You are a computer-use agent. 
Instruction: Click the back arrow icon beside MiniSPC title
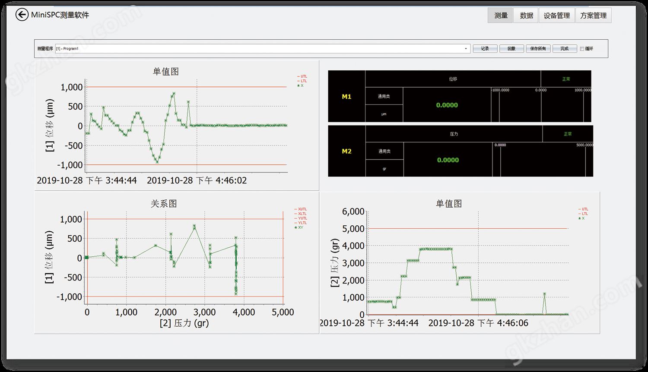click(x=22, y=15)
